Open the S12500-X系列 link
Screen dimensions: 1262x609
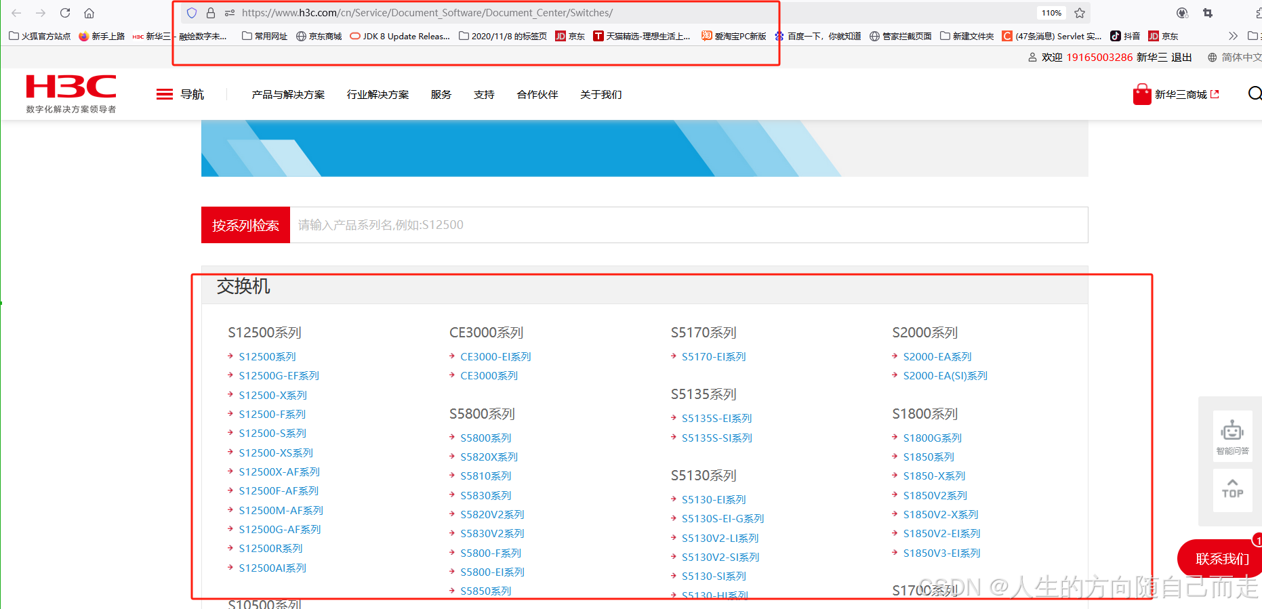(272, 395)
